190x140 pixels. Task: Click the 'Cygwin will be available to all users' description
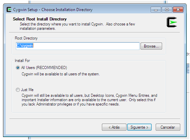tap(61, 74)
